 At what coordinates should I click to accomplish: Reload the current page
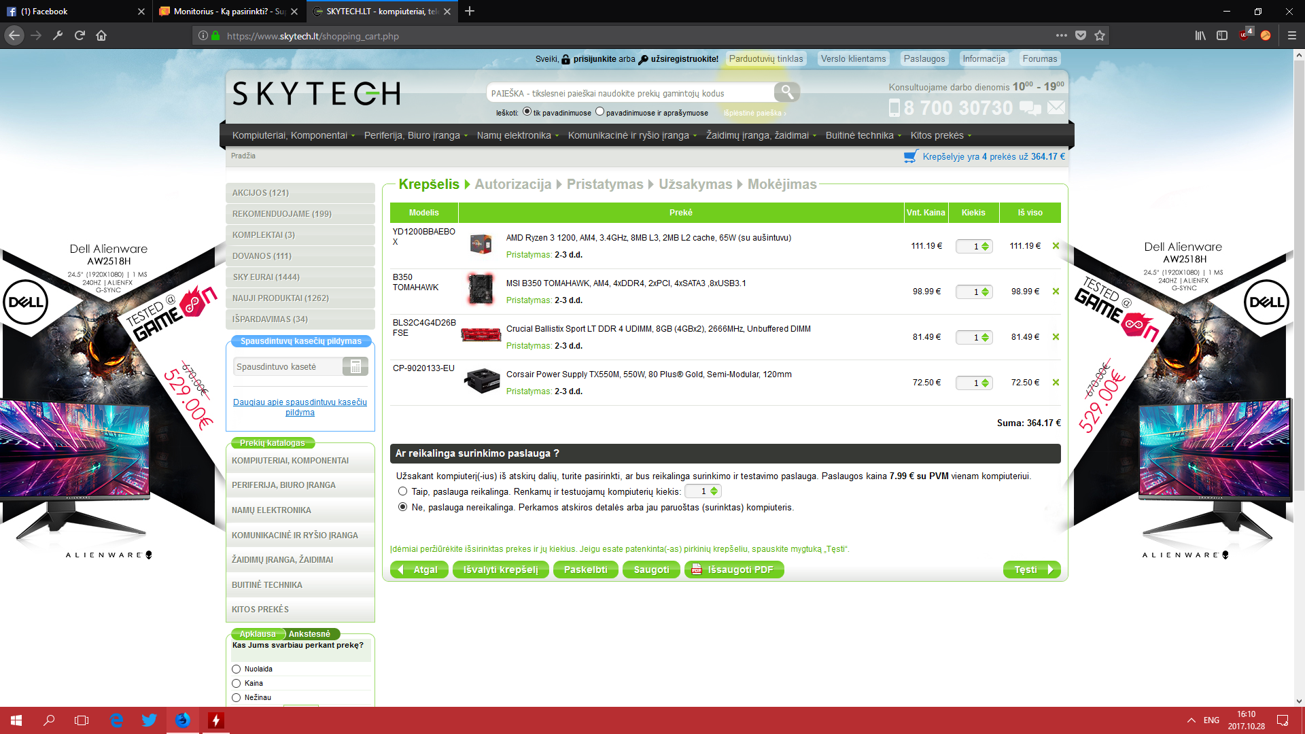click(80, 35)
